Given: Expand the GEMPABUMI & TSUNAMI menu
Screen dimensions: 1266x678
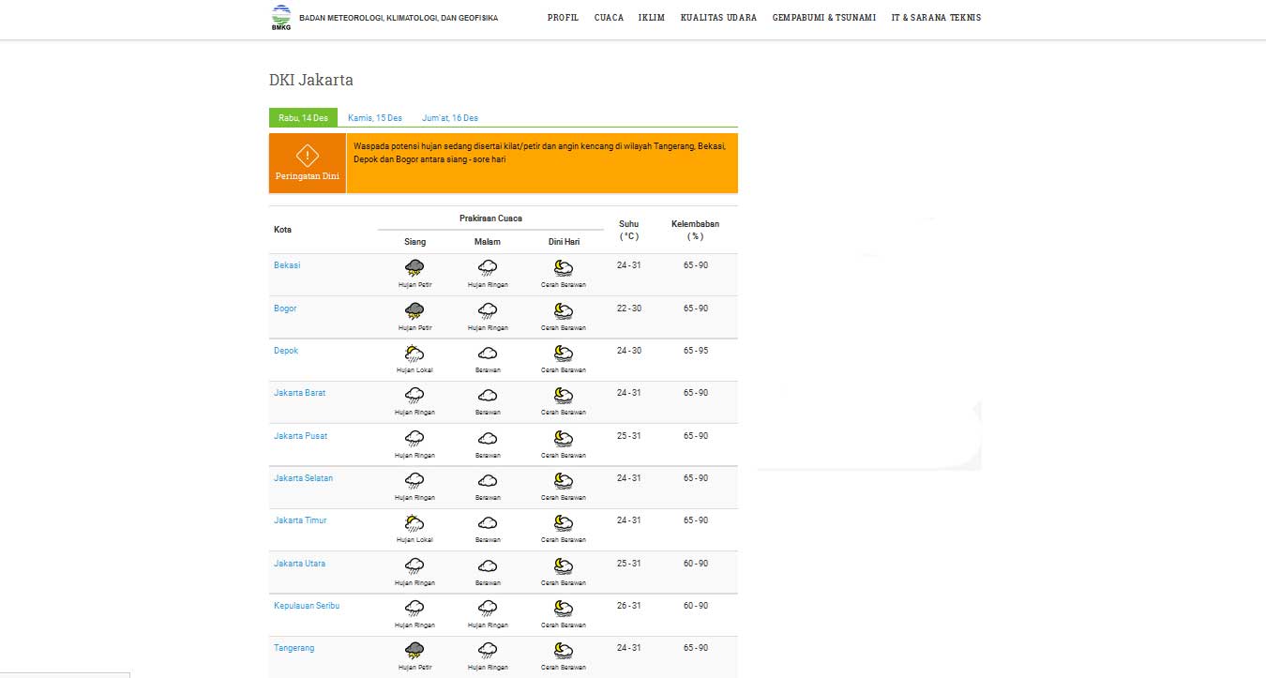Looking at the screenshot, I should 823,18.
